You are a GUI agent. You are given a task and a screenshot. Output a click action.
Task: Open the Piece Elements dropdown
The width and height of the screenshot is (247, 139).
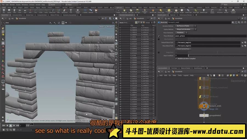[181, 32]
